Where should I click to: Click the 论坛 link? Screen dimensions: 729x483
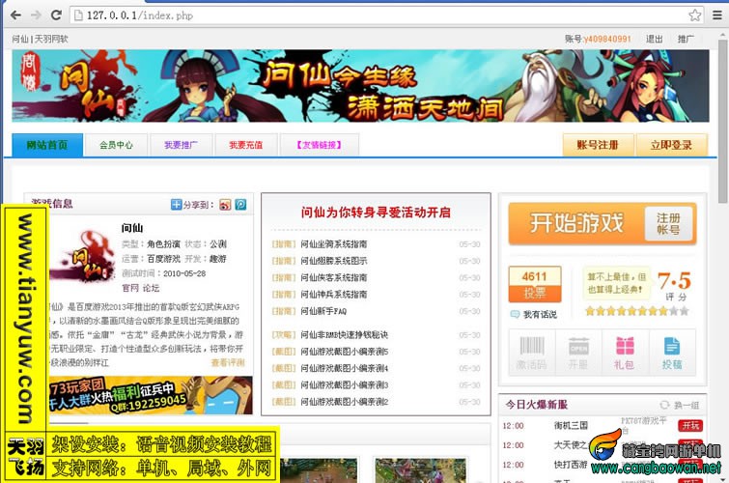[151, 288]
